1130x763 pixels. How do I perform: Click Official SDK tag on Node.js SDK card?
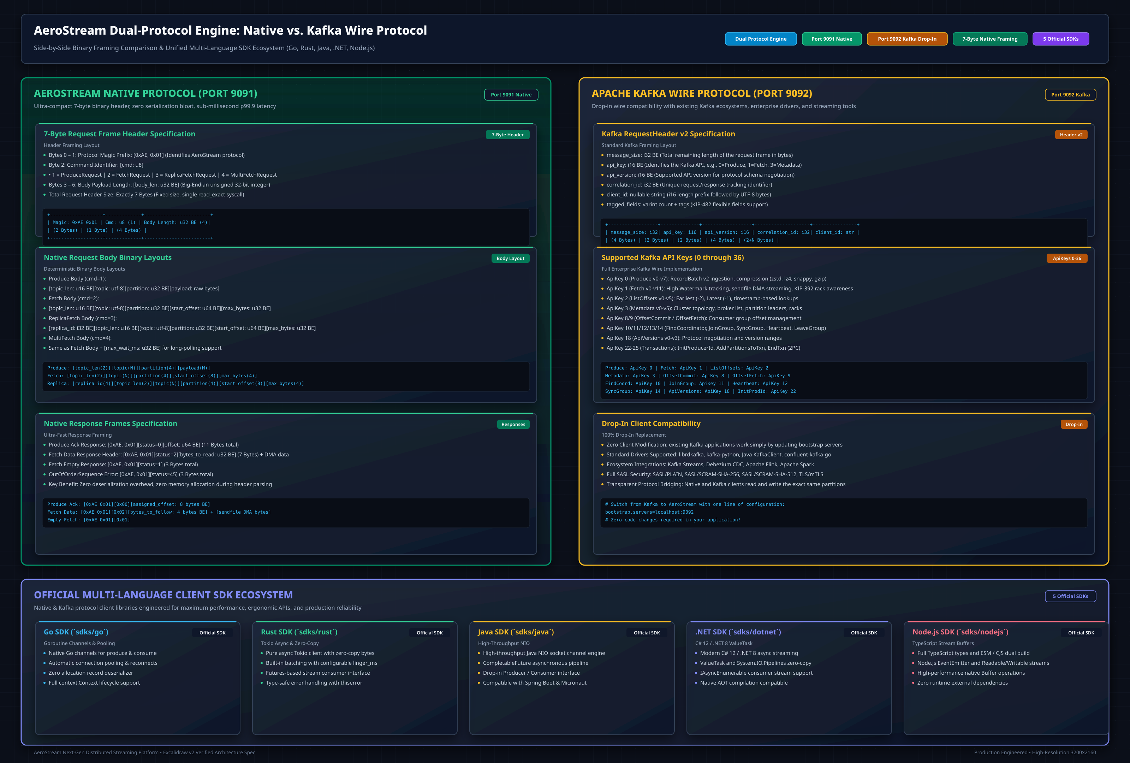point(1081,633)
